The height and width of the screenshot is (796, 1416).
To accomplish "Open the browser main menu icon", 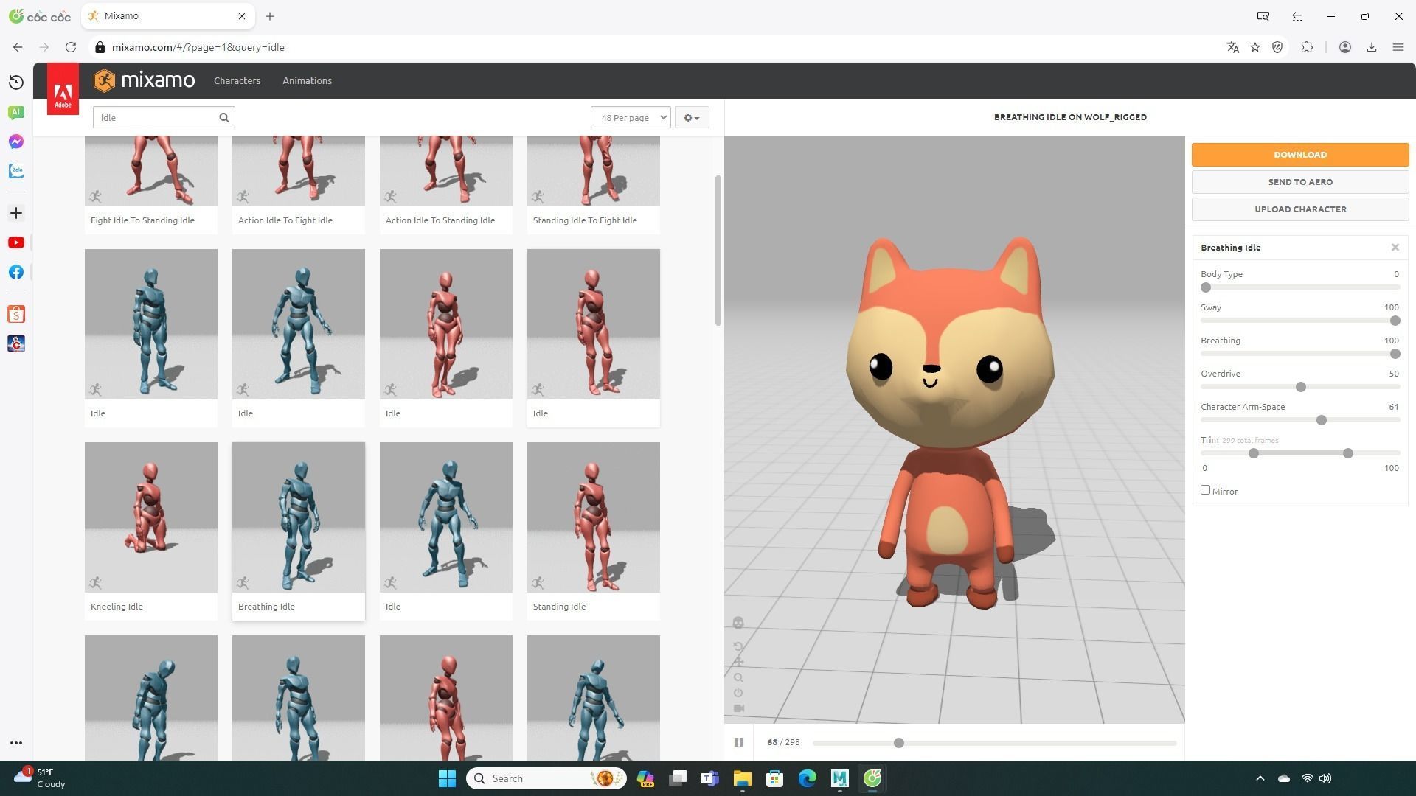I will (x=1398, y=47).
